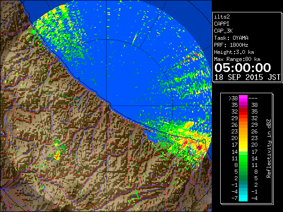283x212 pixels.
Task: Pick the bright green 11–14 dBZ legend swatch
Action: coord(243,158)
